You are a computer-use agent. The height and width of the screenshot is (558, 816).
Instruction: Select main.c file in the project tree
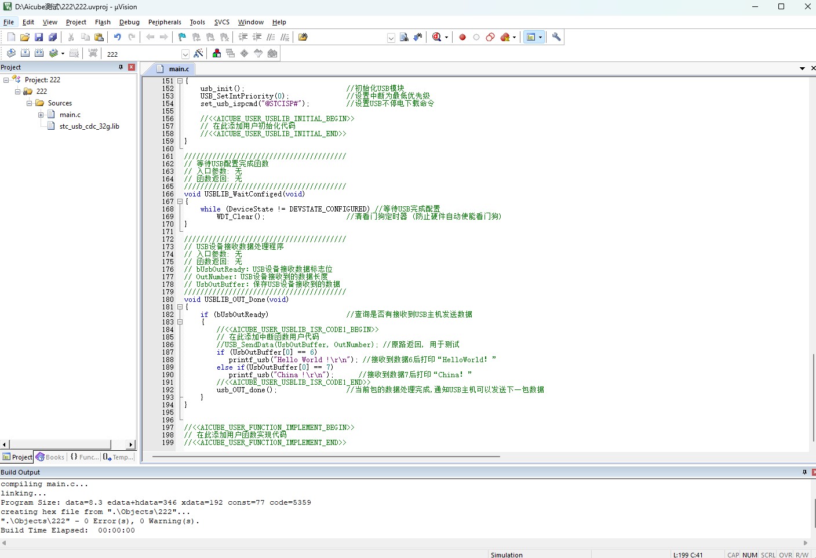point(70,115)
